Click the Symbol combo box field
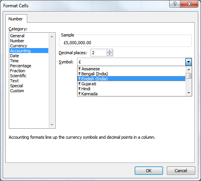Viewport: 201px width, 181px height. pos(132,62)
